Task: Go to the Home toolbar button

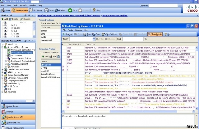Action: [6, 10]
